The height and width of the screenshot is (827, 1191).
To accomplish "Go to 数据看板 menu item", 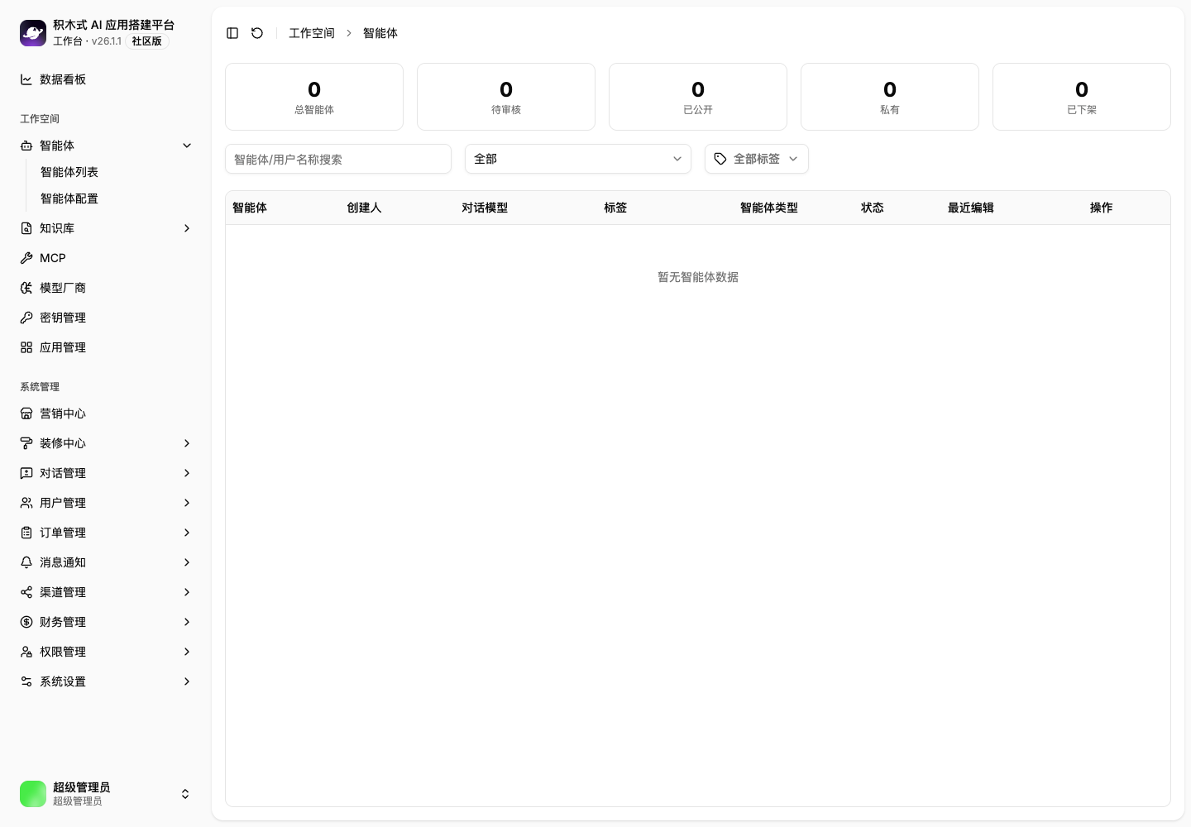I will tap(106, 79).
